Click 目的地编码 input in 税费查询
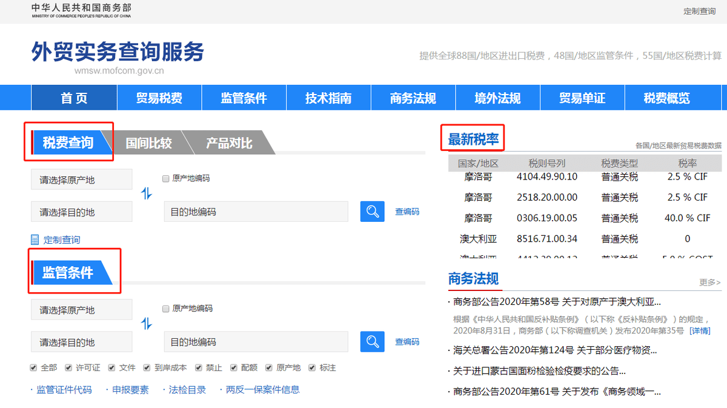Viewport: 727px width, 408px height. tap(256, 212)
